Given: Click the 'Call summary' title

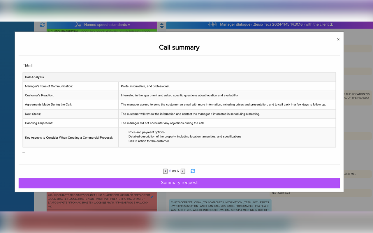Looking at the screenshot, I should coord(179,47).
